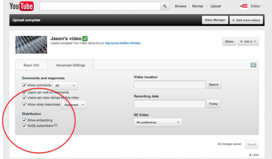Viewport: 272px width, 159px height.
Task: Uncheck Notify subscribers
Action: tap(24, 126)
